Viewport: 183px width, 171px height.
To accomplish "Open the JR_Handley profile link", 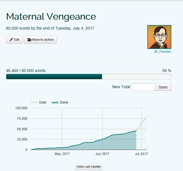I will click(162, 52).
